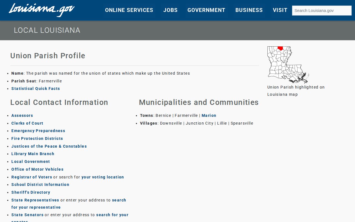The height and width of the screenshot is (222, 355).
Task: Open Emergency Preparedness link
Action: (38, 131)
